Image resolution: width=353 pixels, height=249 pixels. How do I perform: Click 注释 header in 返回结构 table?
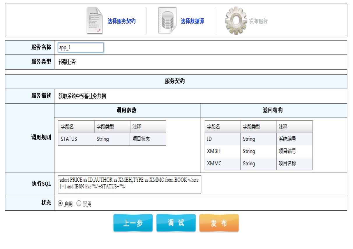point(294,127)
